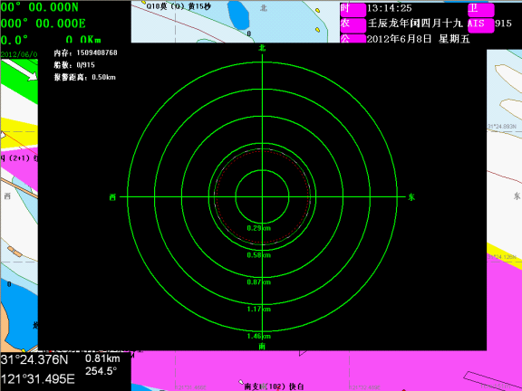Click the magenta 卫 satellite status button
This screenshot has width=522, height=391.
point(480,9)
